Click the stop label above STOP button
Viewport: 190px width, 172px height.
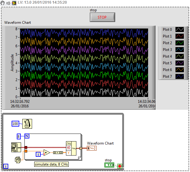click(x=93, y=10)
